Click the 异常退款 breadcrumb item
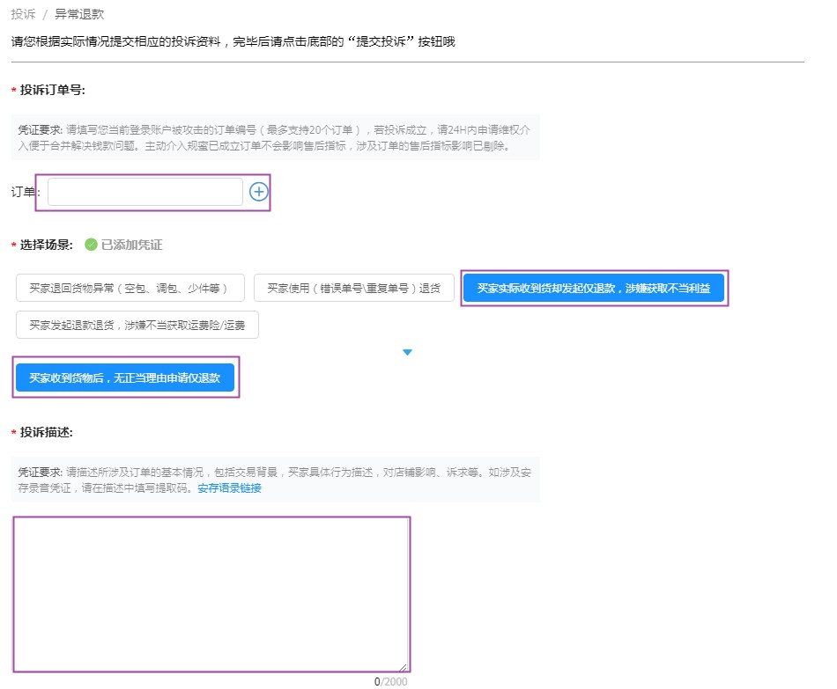The height and width of the screenshot is (689, 837). pos(79,14)
